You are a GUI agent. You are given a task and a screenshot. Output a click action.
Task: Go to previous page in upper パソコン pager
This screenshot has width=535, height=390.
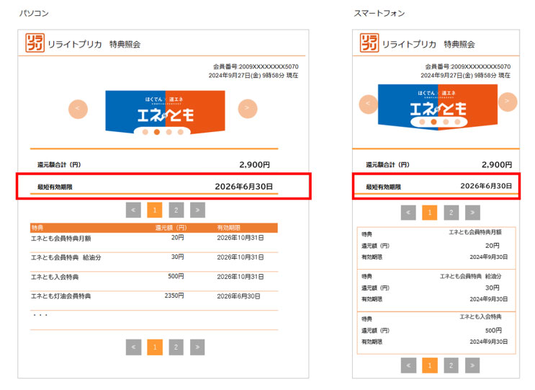point(133,210)
